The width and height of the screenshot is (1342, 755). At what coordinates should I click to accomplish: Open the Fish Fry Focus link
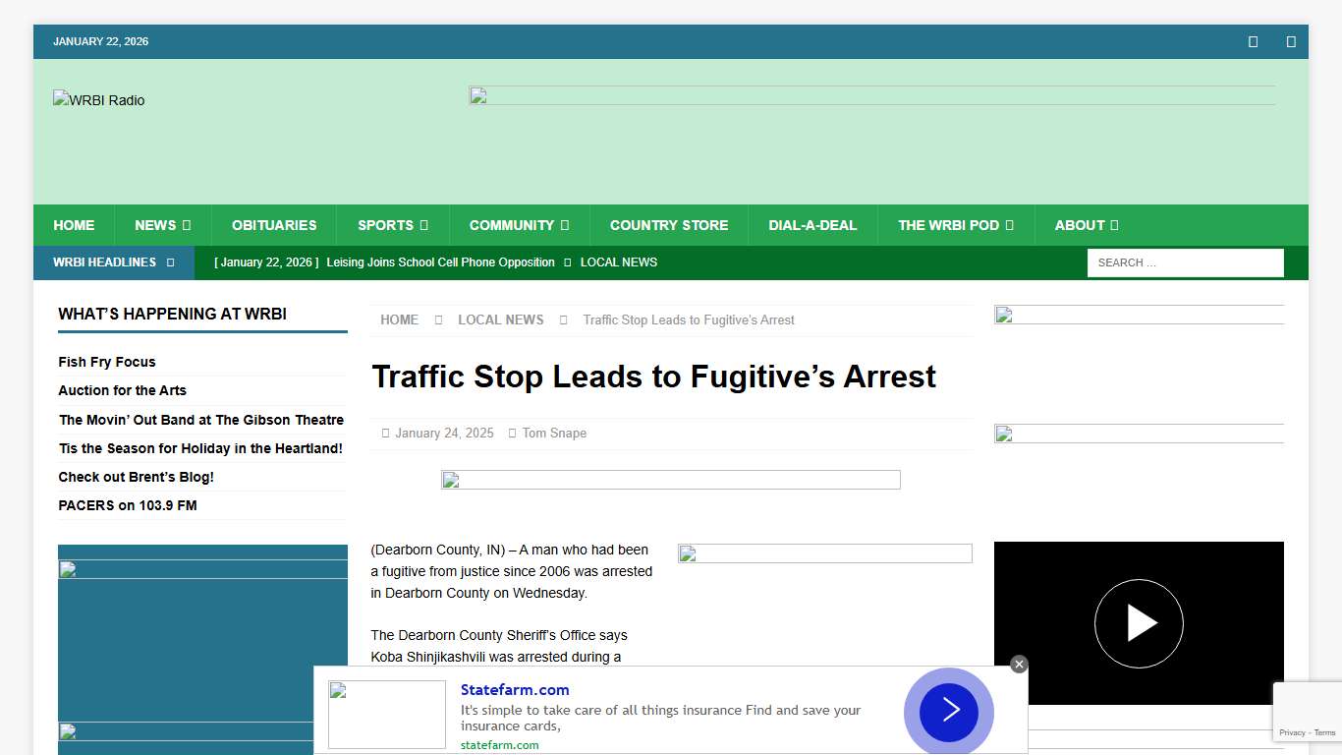107,362
